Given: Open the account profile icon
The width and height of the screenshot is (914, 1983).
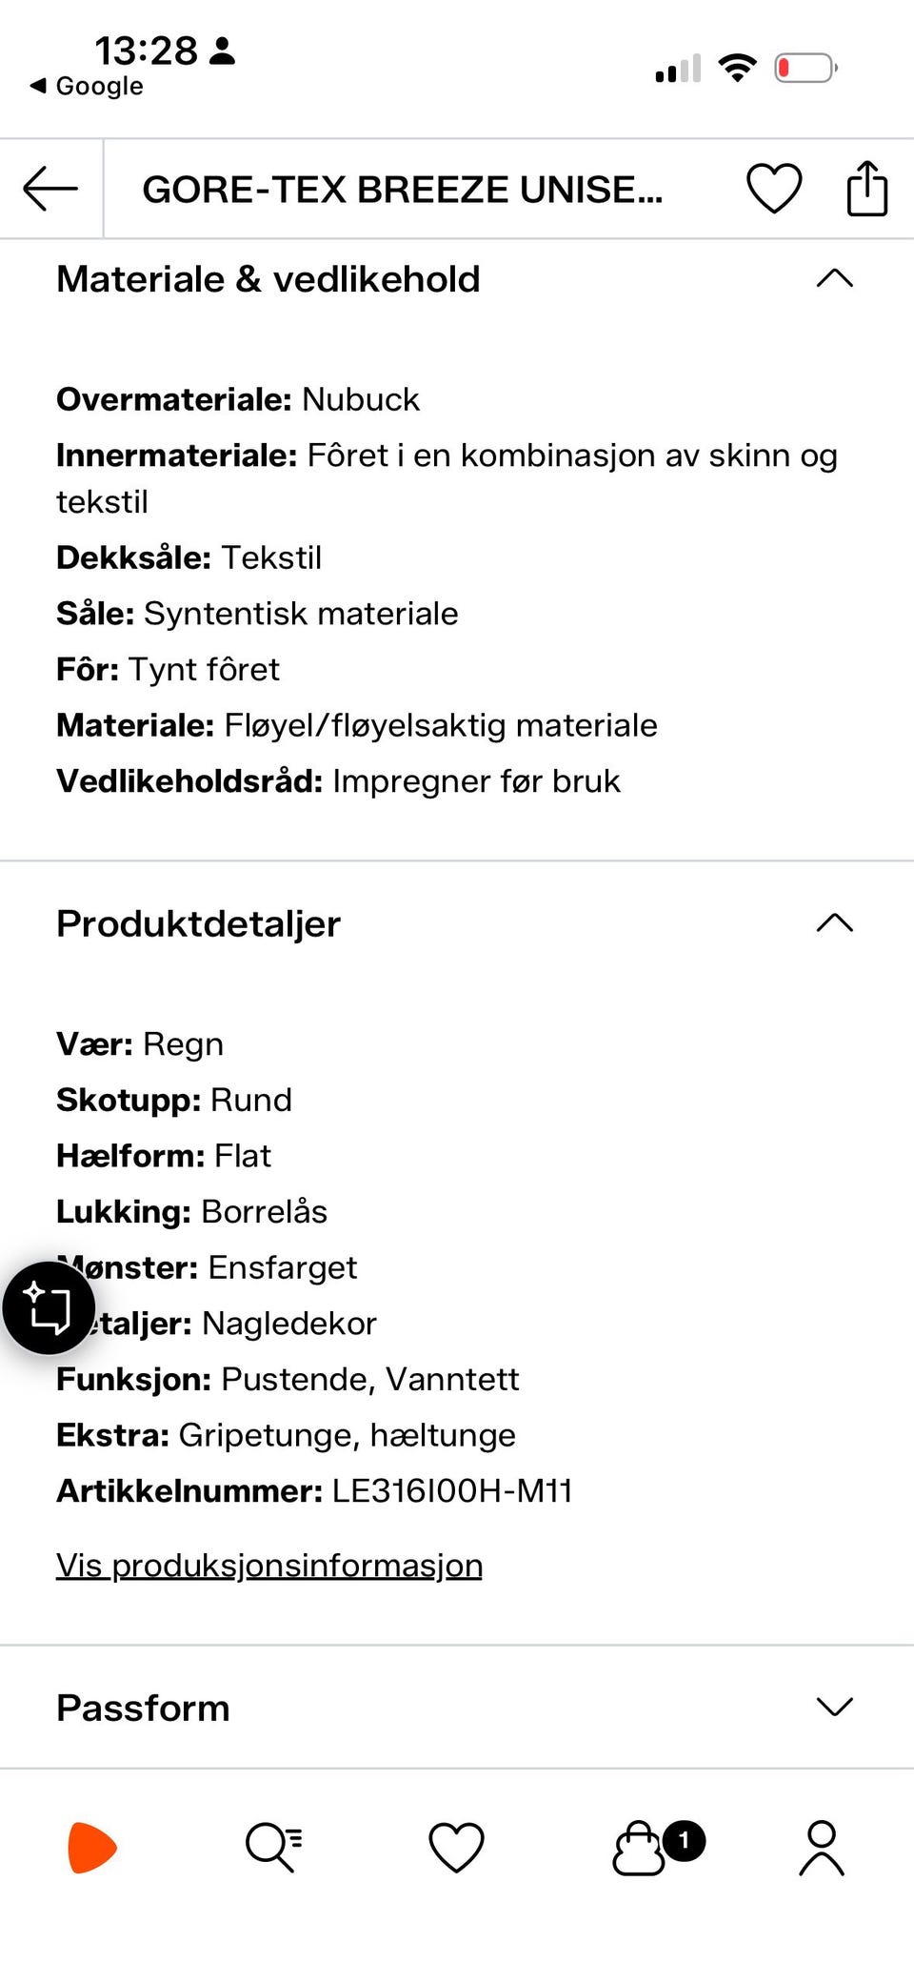Looking at the screenshot, I should click(822, 1848).
